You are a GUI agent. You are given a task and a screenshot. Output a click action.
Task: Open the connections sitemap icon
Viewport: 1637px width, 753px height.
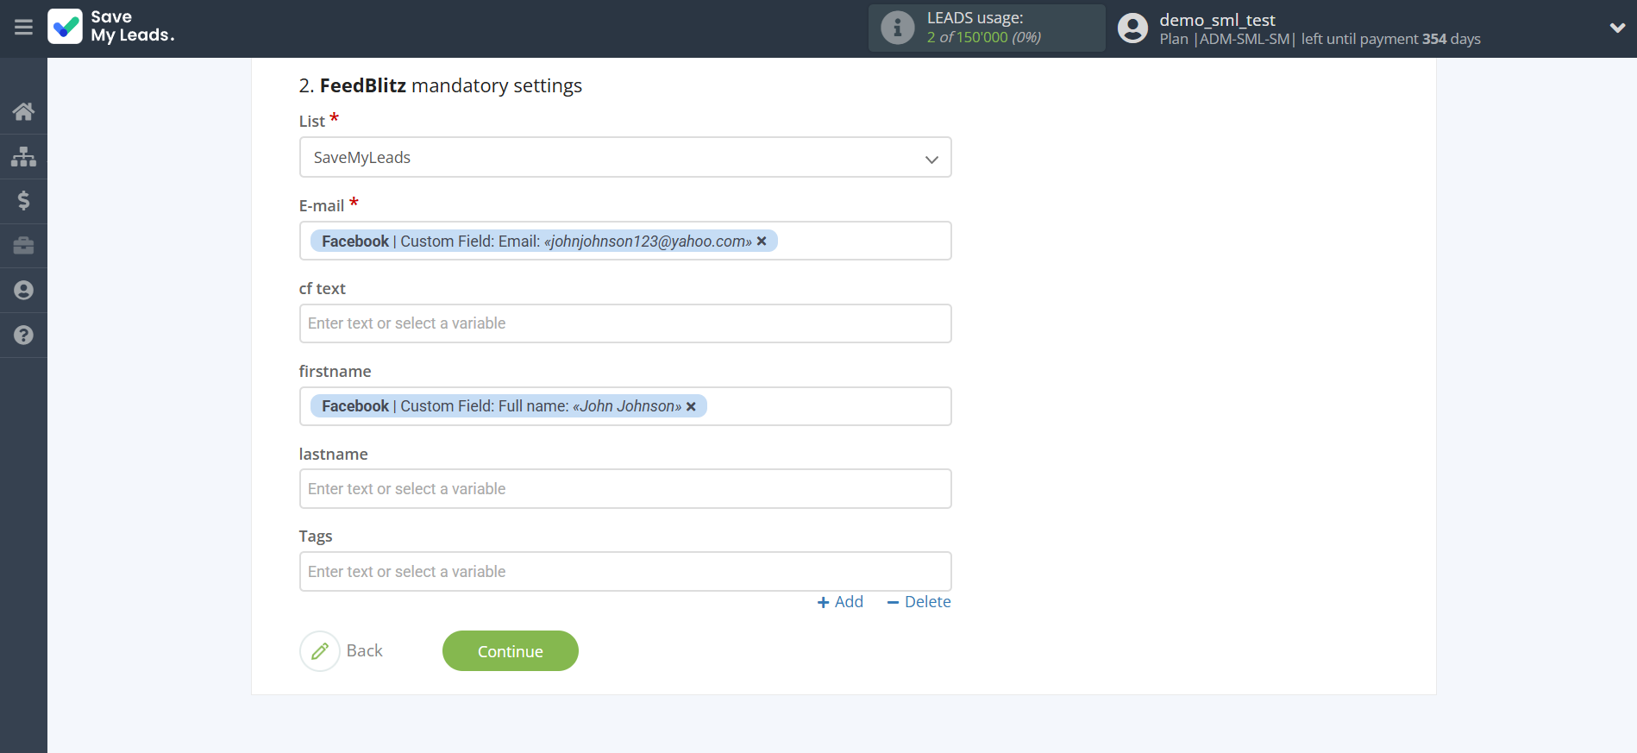coord(23,156)
